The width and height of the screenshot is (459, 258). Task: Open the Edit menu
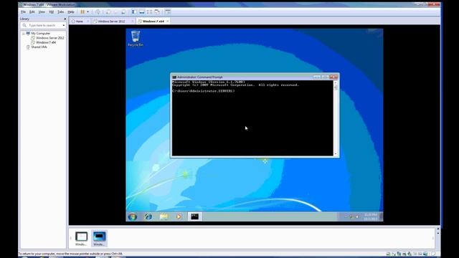(x=32, y=12)
